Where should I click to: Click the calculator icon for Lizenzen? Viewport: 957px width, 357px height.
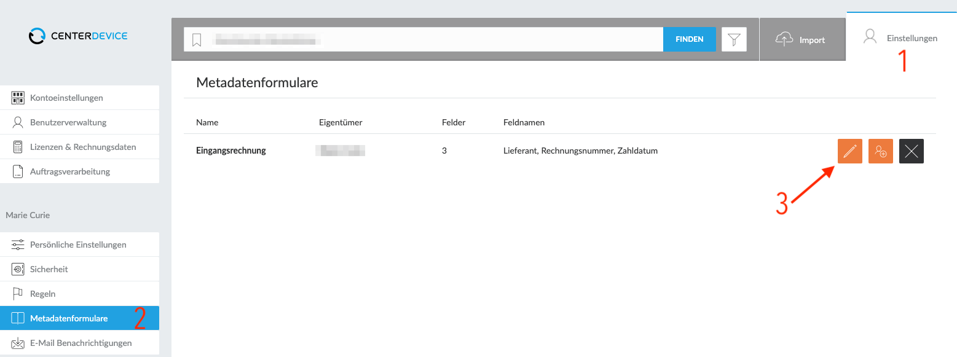(x=18, y=147)
